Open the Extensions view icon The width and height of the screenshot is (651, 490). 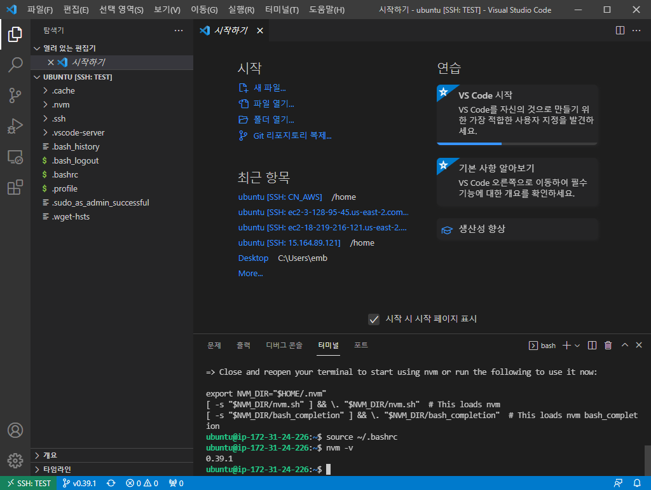tap(15, 187)
